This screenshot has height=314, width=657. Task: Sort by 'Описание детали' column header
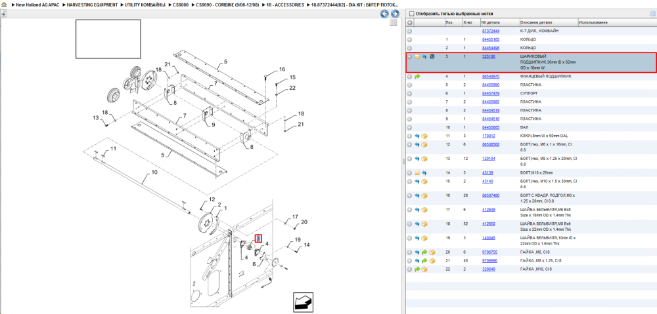[549, 22]
